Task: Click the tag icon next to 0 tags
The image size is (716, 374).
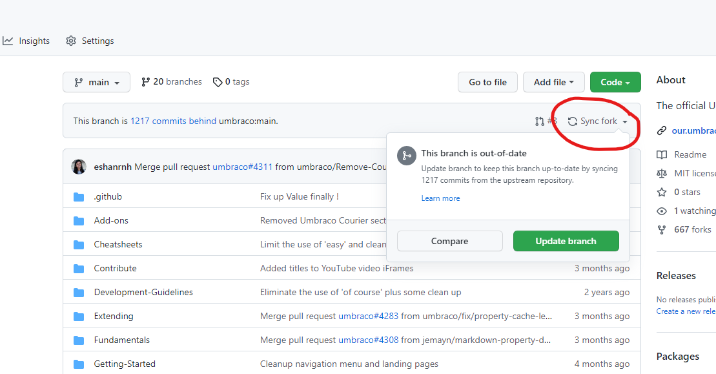Action: pos(218,82)
